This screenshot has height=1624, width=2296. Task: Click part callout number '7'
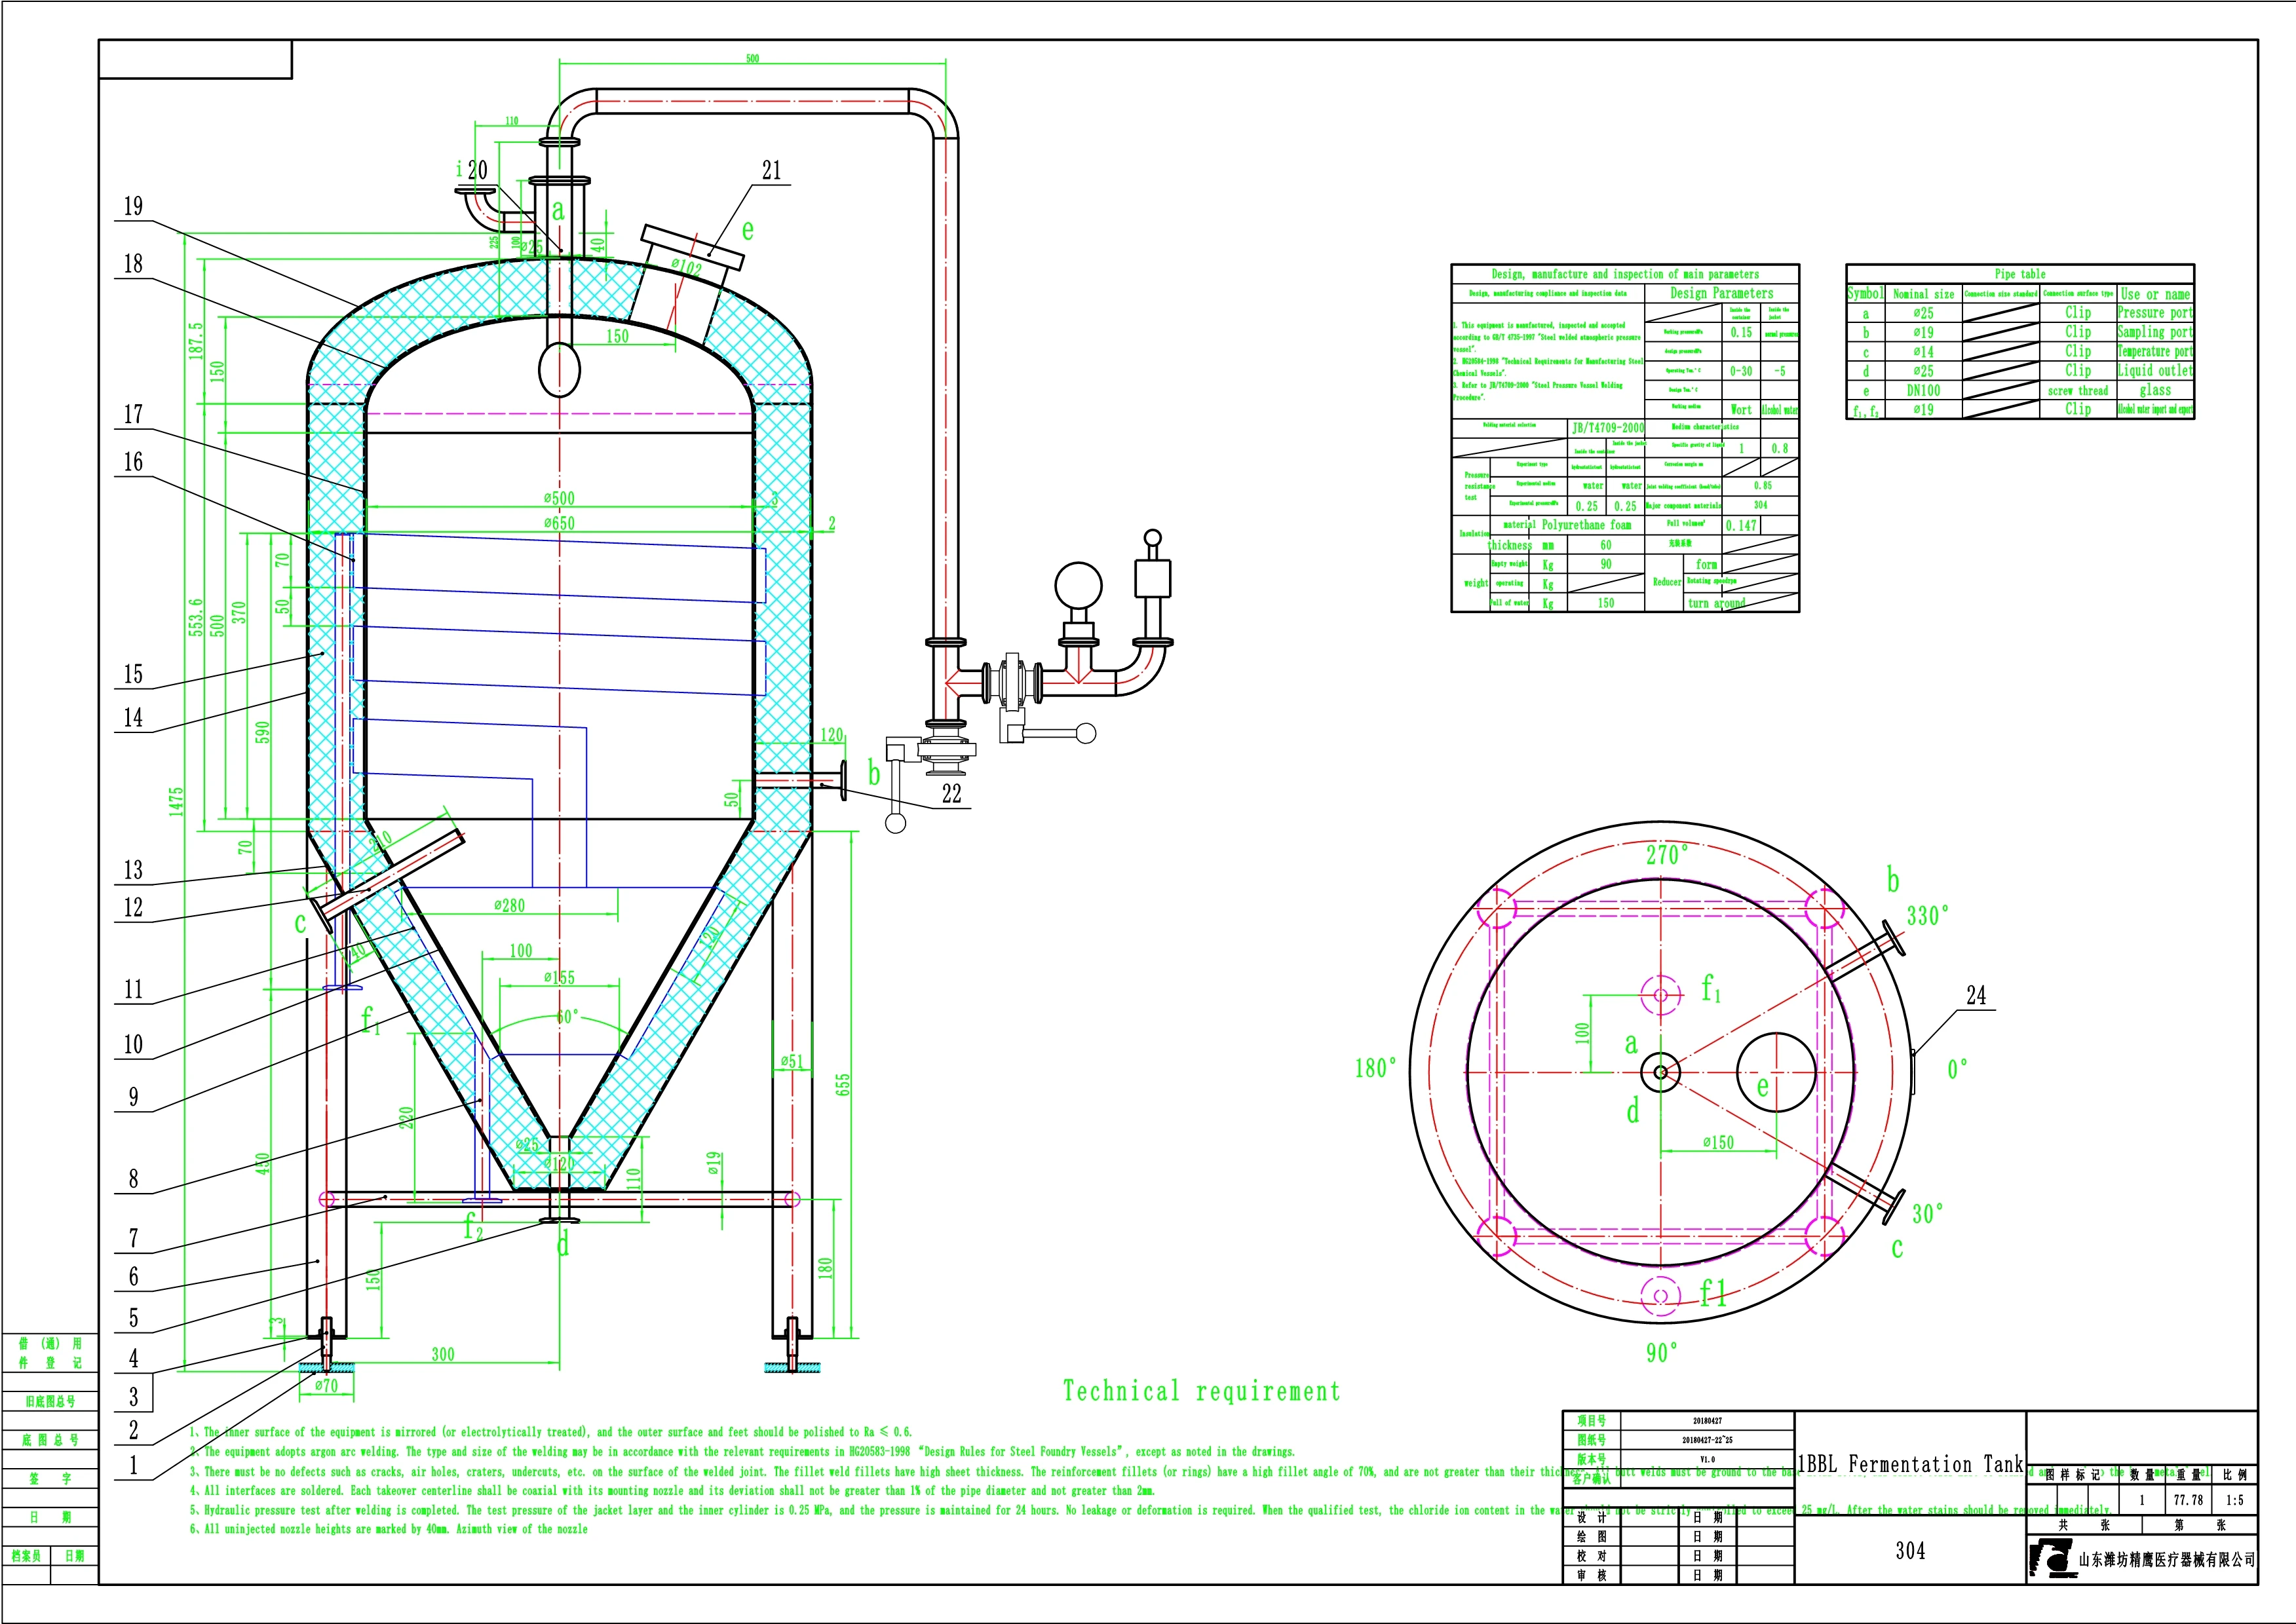(x=133, y=1238)
